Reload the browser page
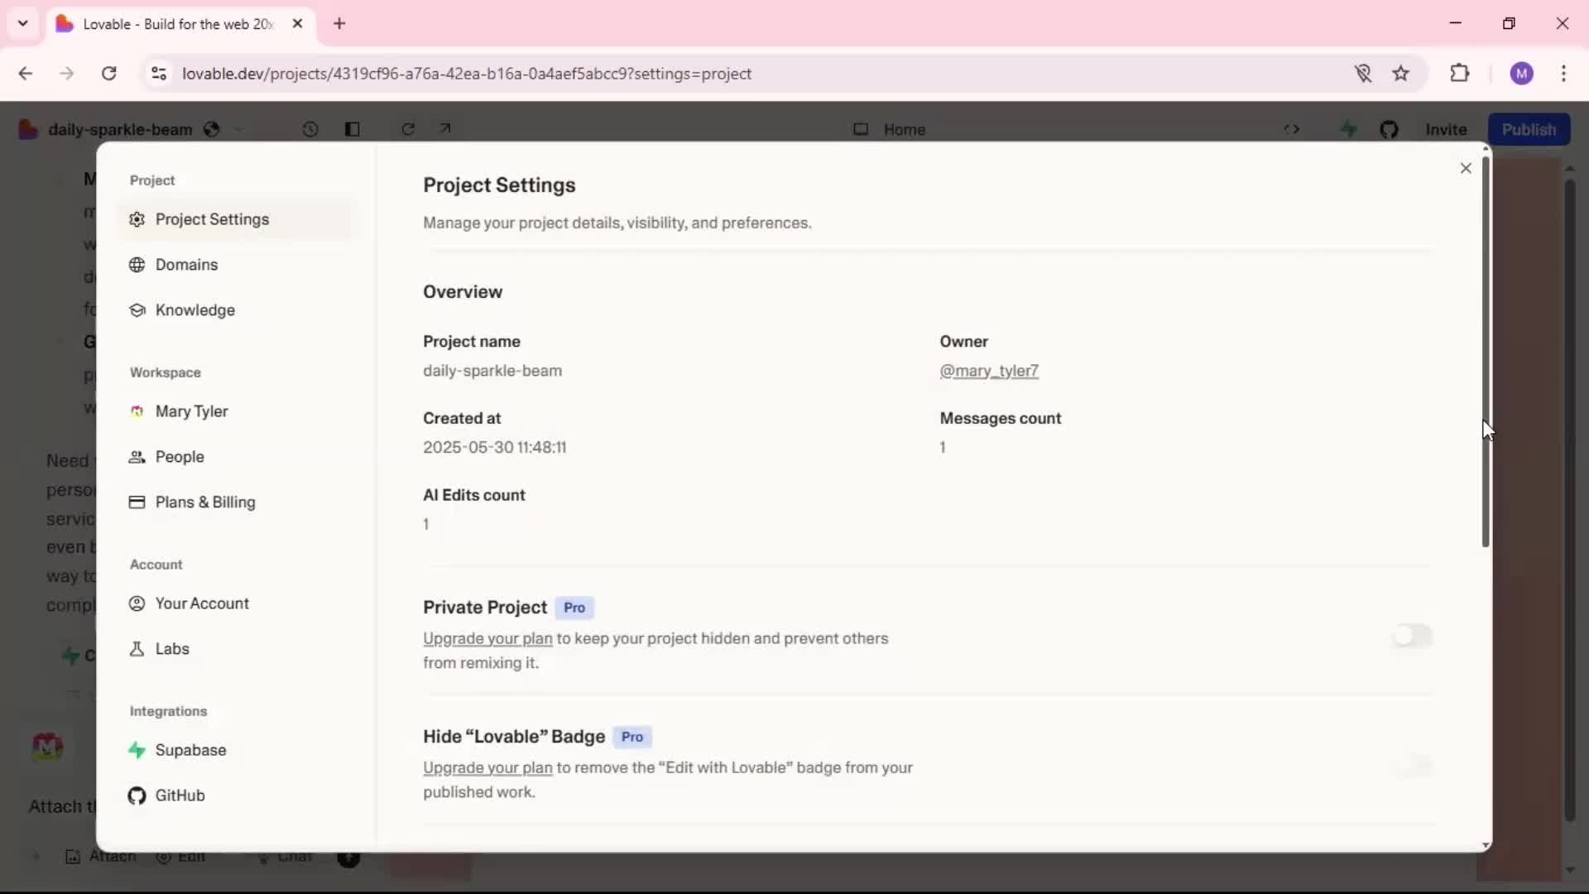This screenshot has height=894, width=1589. coord(108,73)
